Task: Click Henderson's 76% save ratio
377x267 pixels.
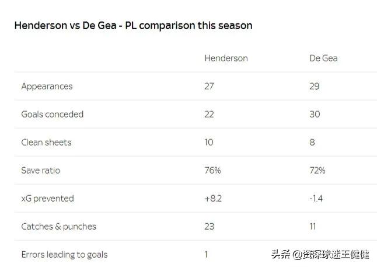Action: (x=212, y=171)
